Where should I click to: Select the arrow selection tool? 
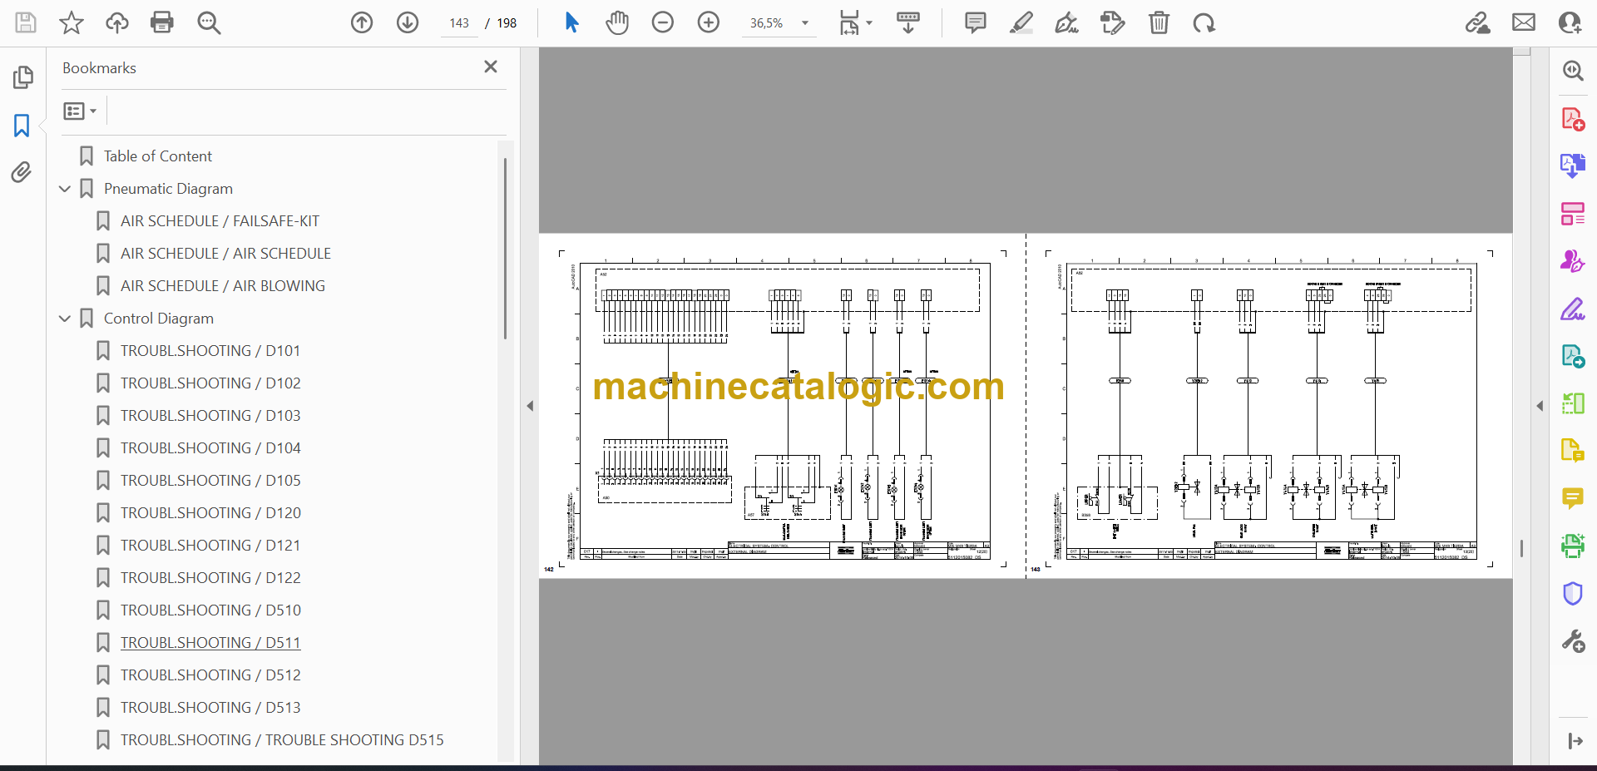click(571, 22)
